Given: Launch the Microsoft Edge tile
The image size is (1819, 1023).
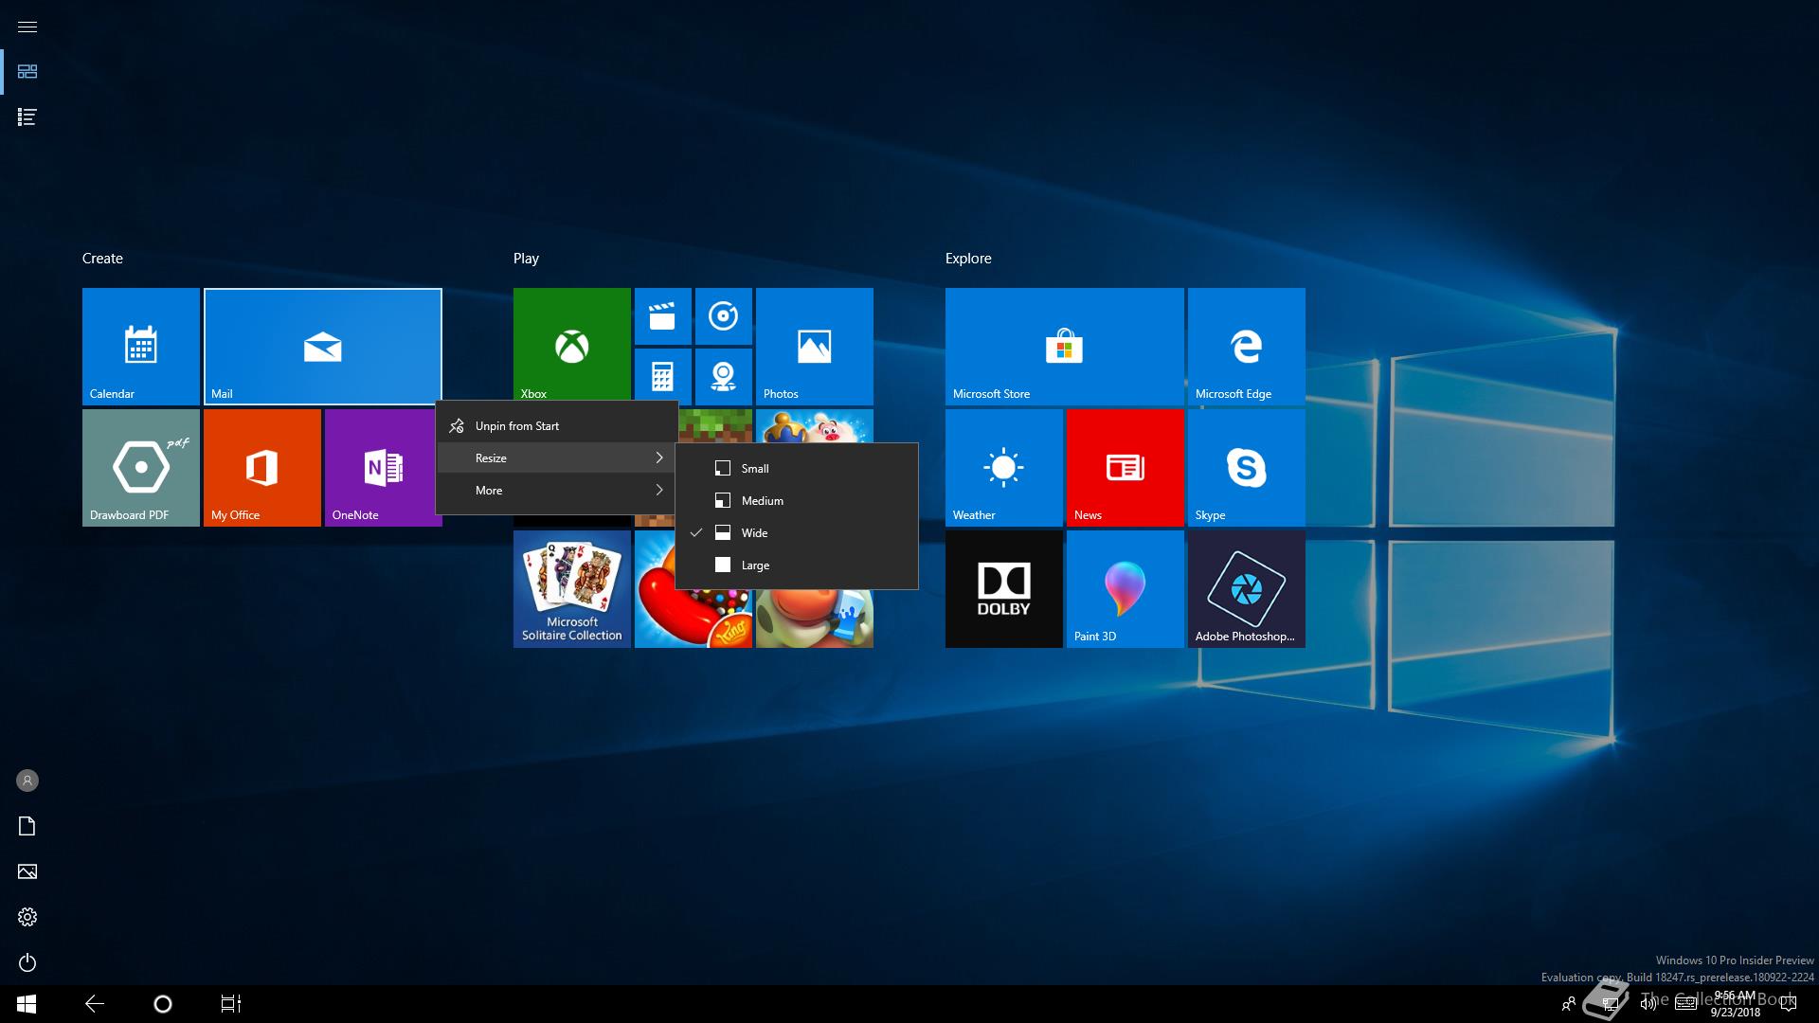Looking at the screenshot, I should point(1246,347).
